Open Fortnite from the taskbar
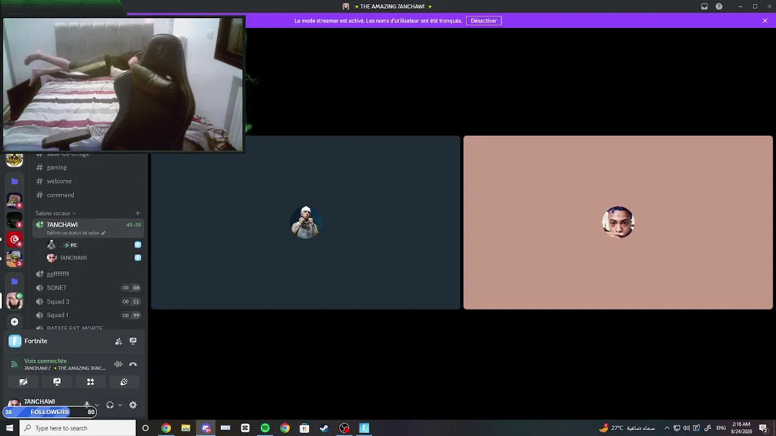776x436 pixels. pos(364,428)
